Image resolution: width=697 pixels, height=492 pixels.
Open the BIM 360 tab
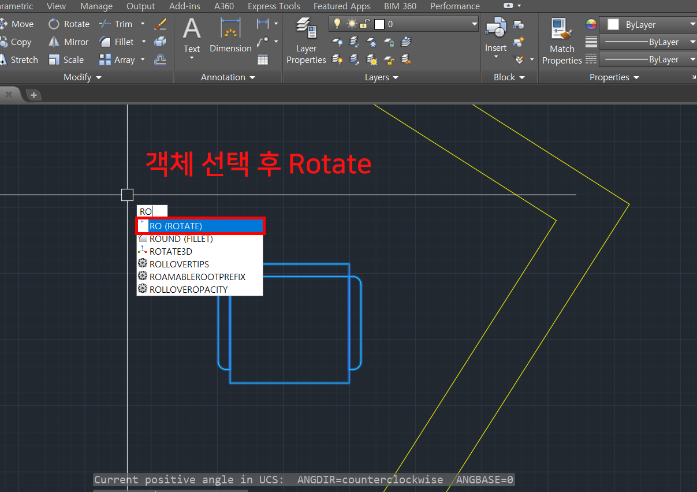(x=400, y=6)
